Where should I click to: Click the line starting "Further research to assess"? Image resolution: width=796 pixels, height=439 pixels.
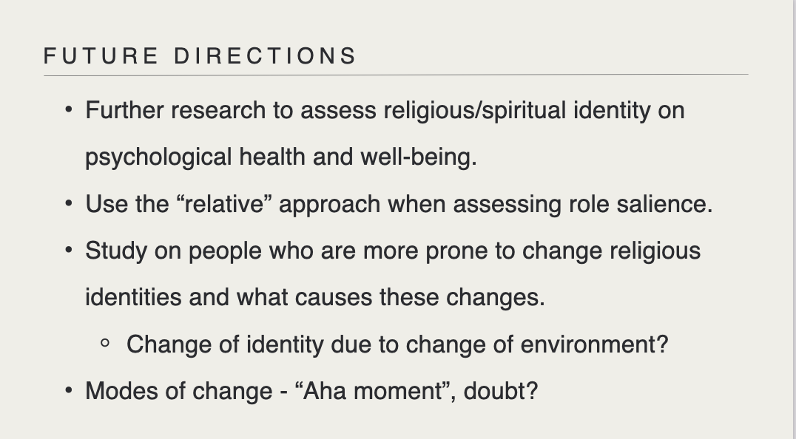click(385, 111)
